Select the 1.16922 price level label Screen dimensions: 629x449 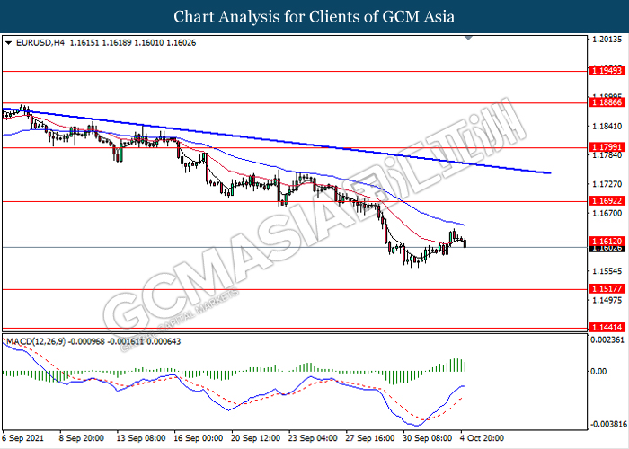click(x=607, y=201)
